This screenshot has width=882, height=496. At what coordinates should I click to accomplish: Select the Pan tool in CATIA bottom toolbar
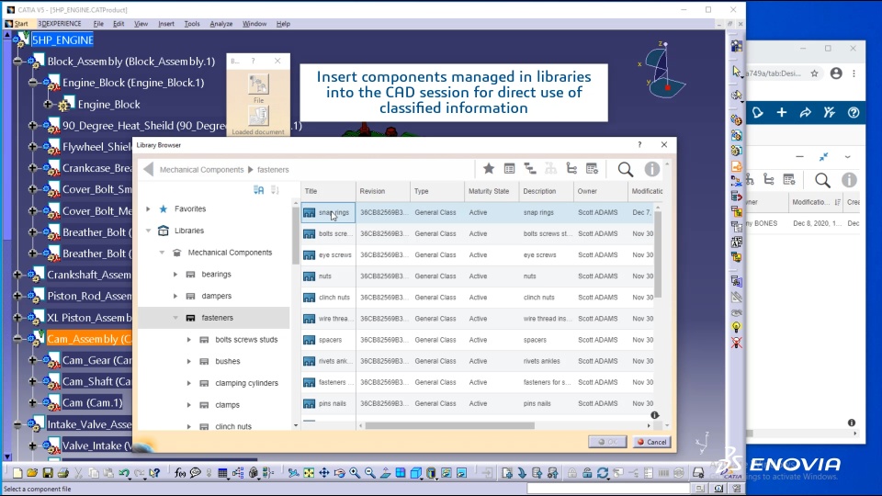324,473
